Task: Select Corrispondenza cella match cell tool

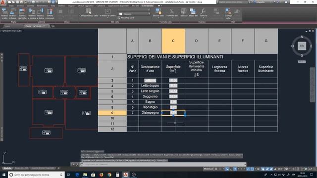Action: point(89,12)
